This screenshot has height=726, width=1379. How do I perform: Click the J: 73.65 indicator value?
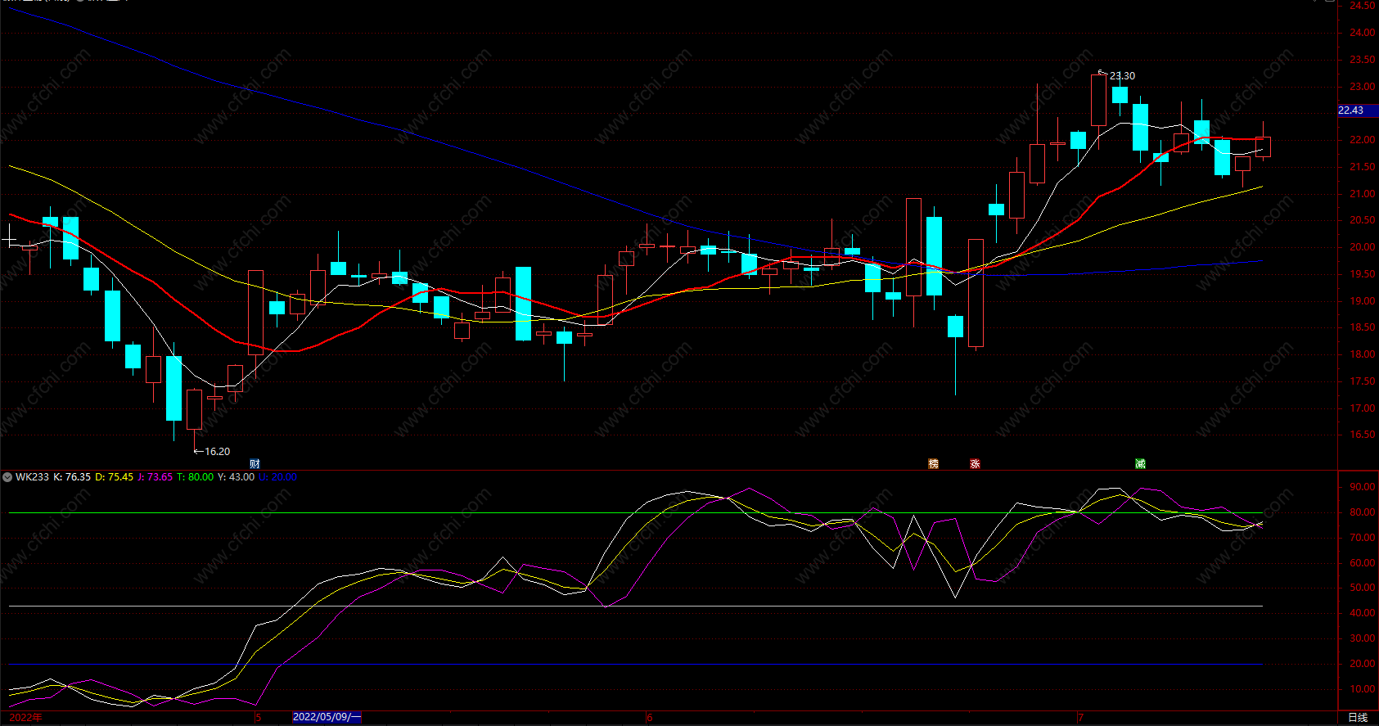155,477
